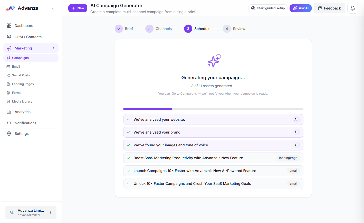Open the account options three-dot menu
This screenshot has width=364, height=223.
pos(50,212)
